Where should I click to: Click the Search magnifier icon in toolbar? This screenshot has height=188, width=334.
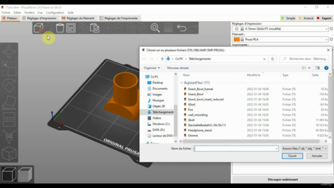point(155,28)
